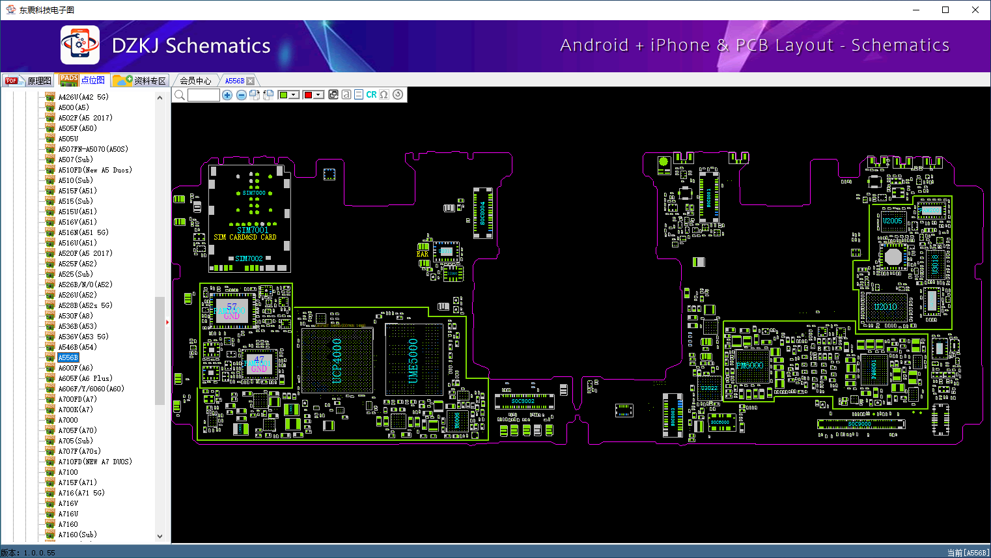
Task: Open the 会员中心 tab
Action: click(195, 81)
